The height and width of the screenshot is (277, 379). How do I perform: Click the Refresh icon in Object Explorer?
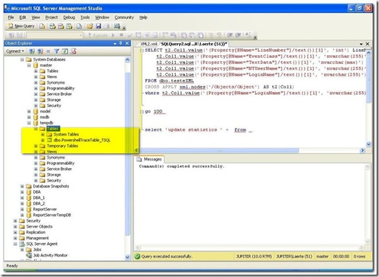point(65,51)
